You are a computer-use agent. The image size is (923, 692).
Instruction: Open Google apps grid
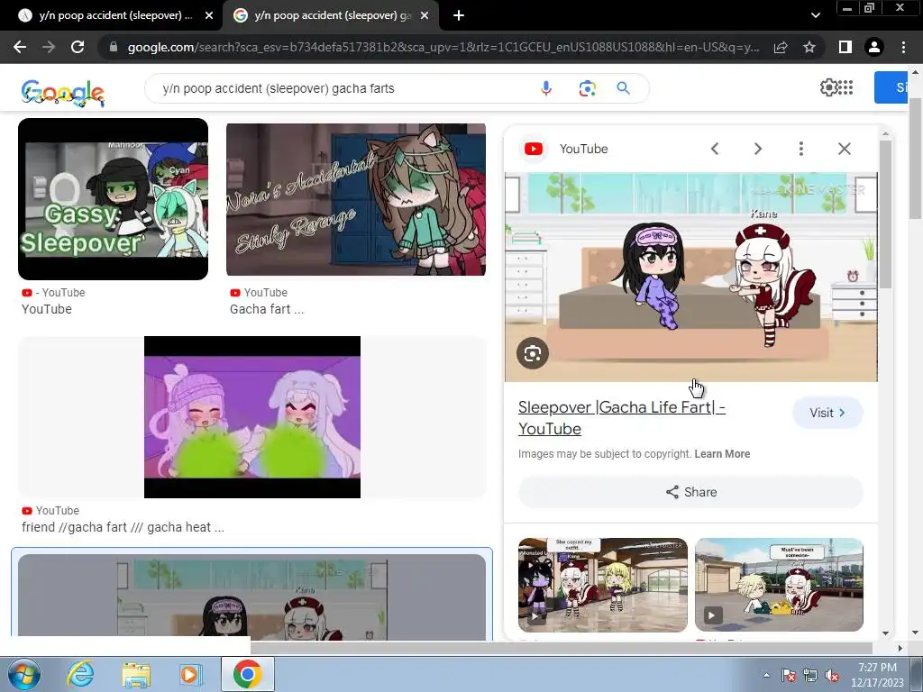tap(845, 87)
